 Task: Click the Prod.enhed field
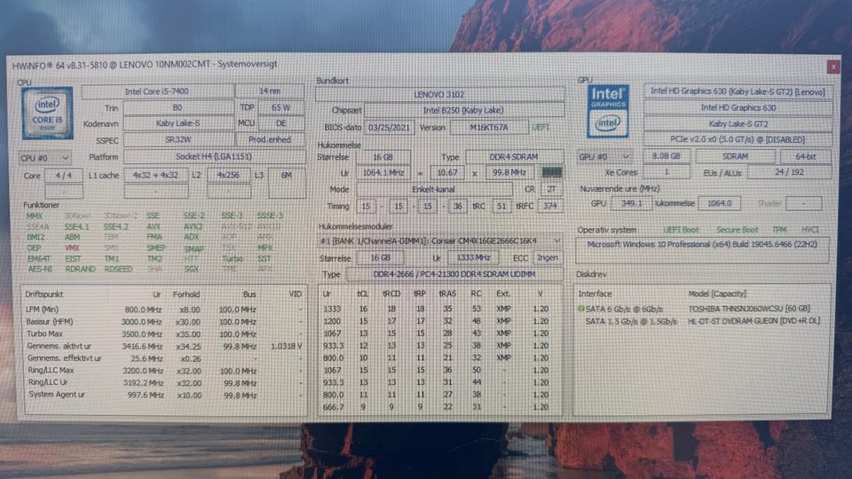coord(270,139)
